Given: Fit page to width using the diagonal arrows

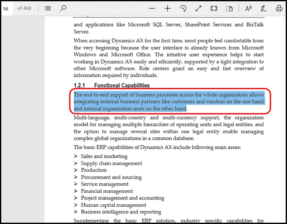Looking at the screenshot, I should (x=198, y=8).
